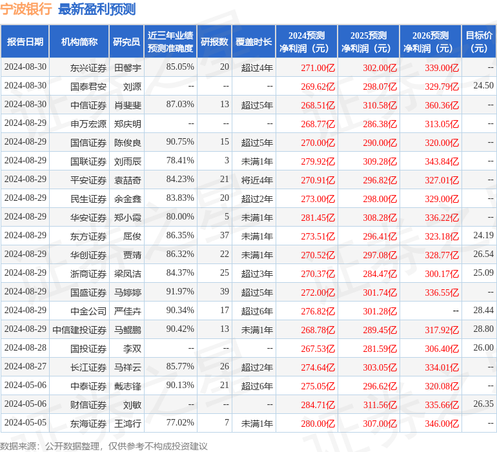
Task: Select the 2026预测净利润 column header
Action: tap(431, 41)
